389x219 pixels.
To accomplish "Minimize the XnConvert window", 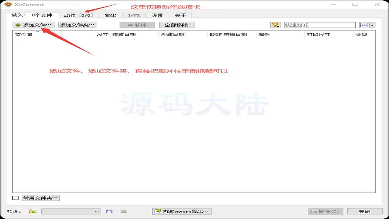I will pos(333,4).
